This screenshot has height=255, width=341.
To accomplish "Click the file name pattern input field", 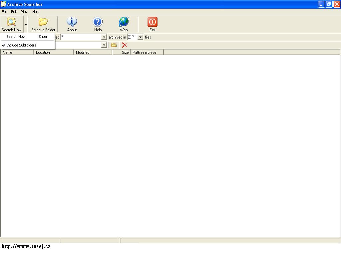I will tap(81, 37).
